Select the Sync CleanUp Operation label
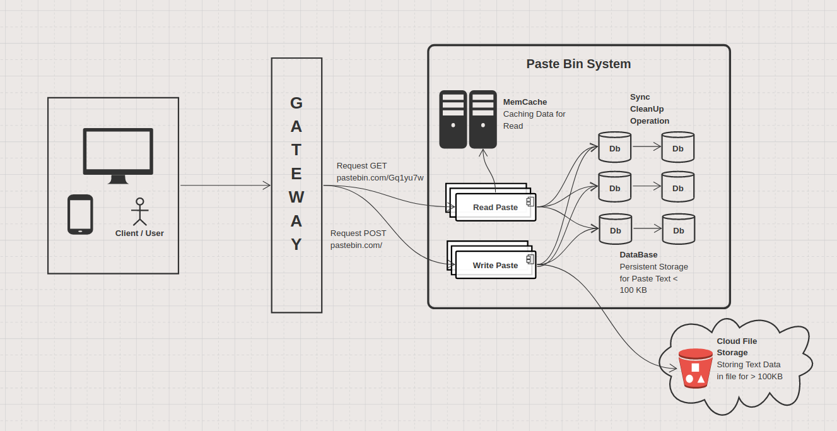 click(650, 109)
